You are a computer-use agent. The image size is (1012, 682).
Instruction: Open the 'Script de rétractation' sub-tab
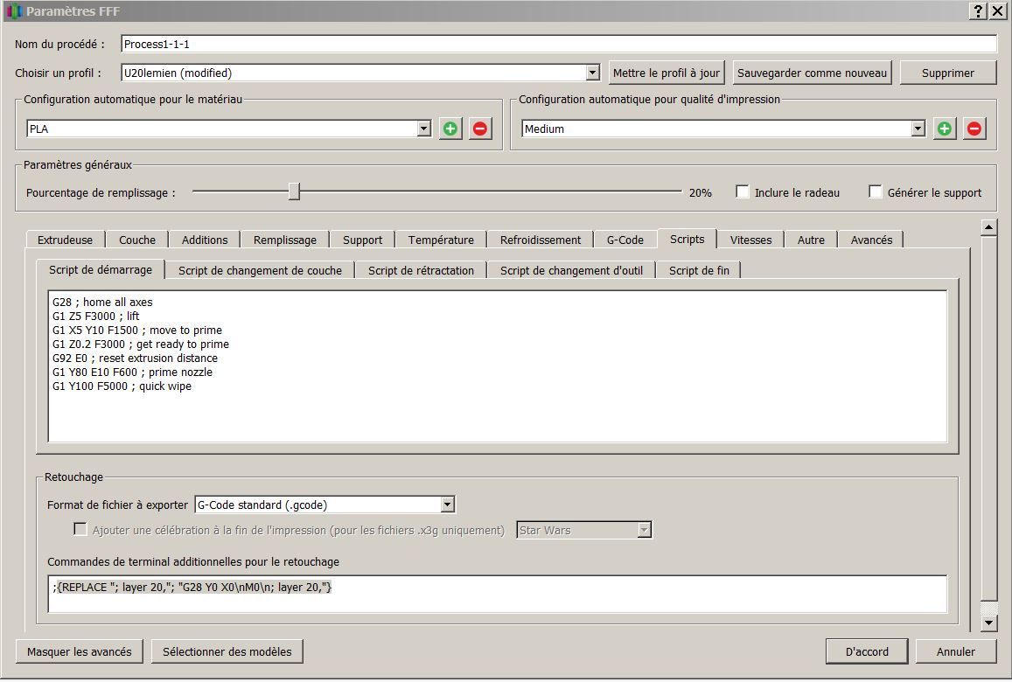point(421,270)
